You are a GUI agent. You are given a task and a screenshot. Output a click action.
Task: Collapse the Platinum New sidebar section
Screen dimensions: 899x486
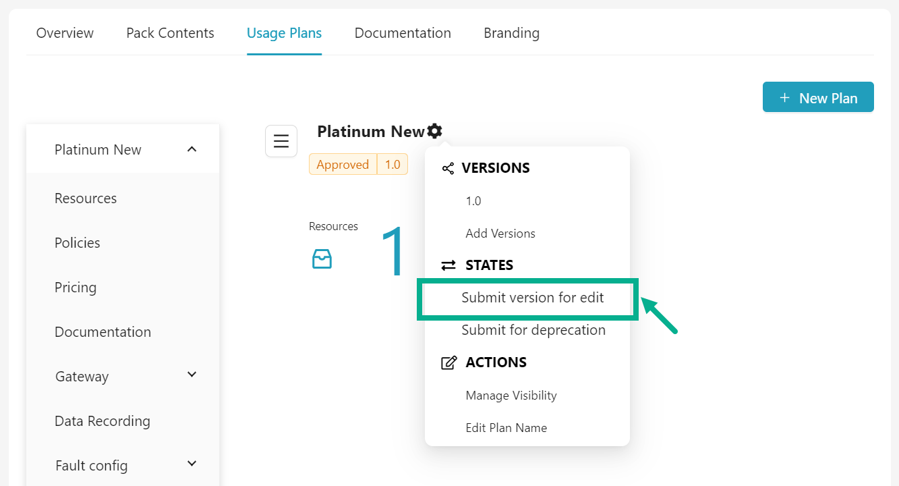tap(192, 149)
